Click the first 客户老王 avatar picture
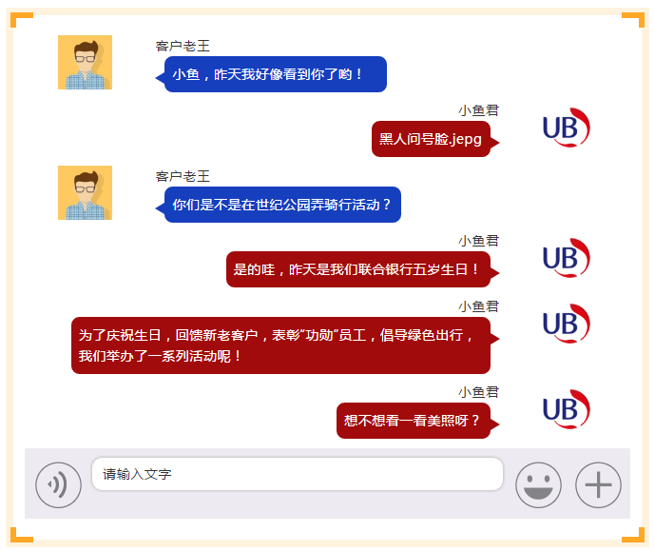Viewport: 655px width, 552px height. pyautogui.click(x=85, y=62)
